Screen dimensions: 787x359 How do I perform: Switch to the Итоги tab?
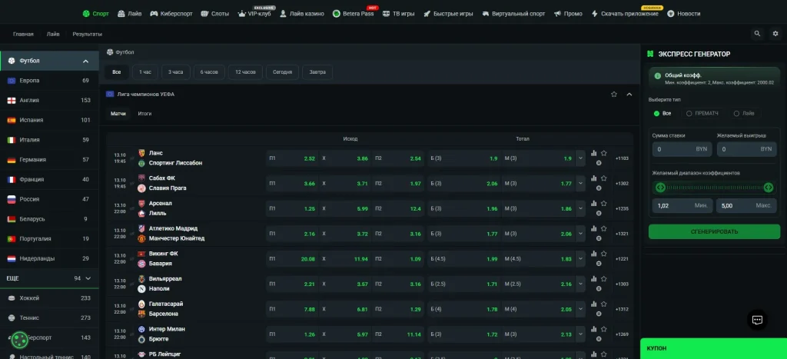(x=144, y=114)
